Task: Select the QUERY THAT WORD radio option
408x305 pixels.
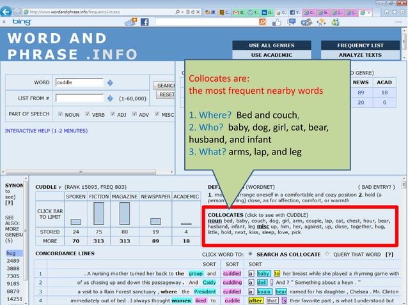Action: pos(328,254)
